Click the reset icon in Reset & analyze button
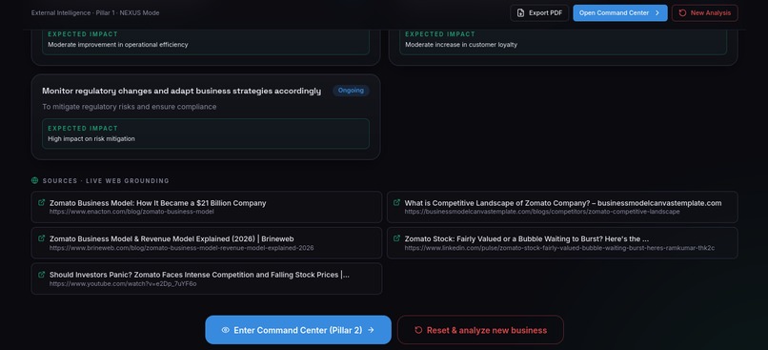 pyautogui.click(x=418, y=330)
